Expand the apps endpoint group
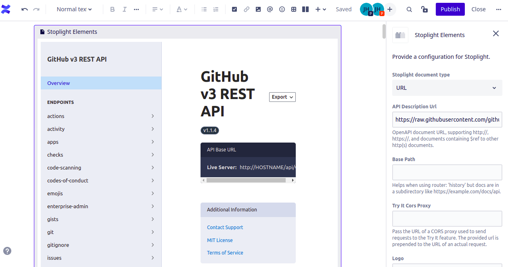The height and width of the screenshot is (267, 508). (101, 142)
